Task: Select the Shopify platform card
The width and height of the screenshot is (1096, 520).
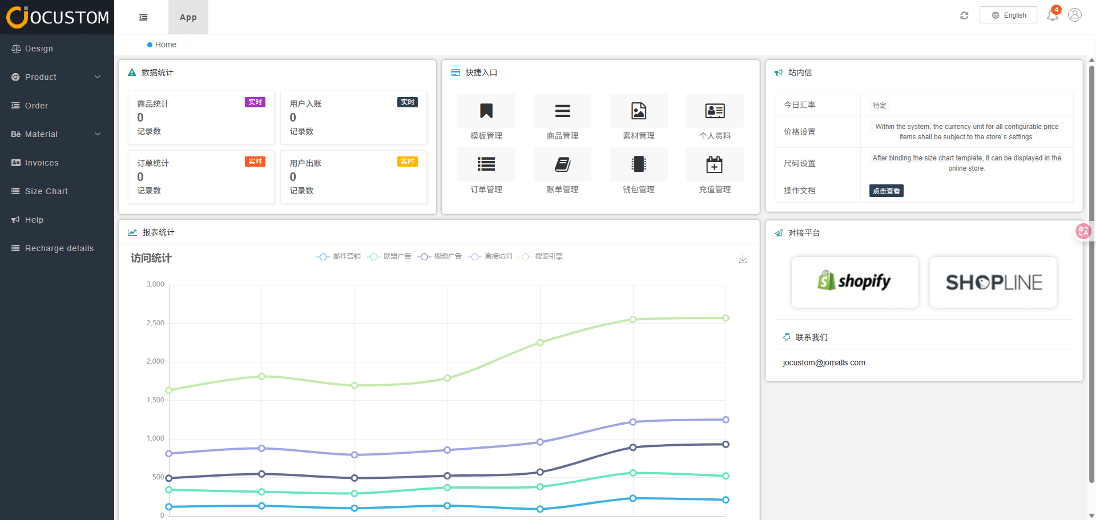Action: click(855, 282)
